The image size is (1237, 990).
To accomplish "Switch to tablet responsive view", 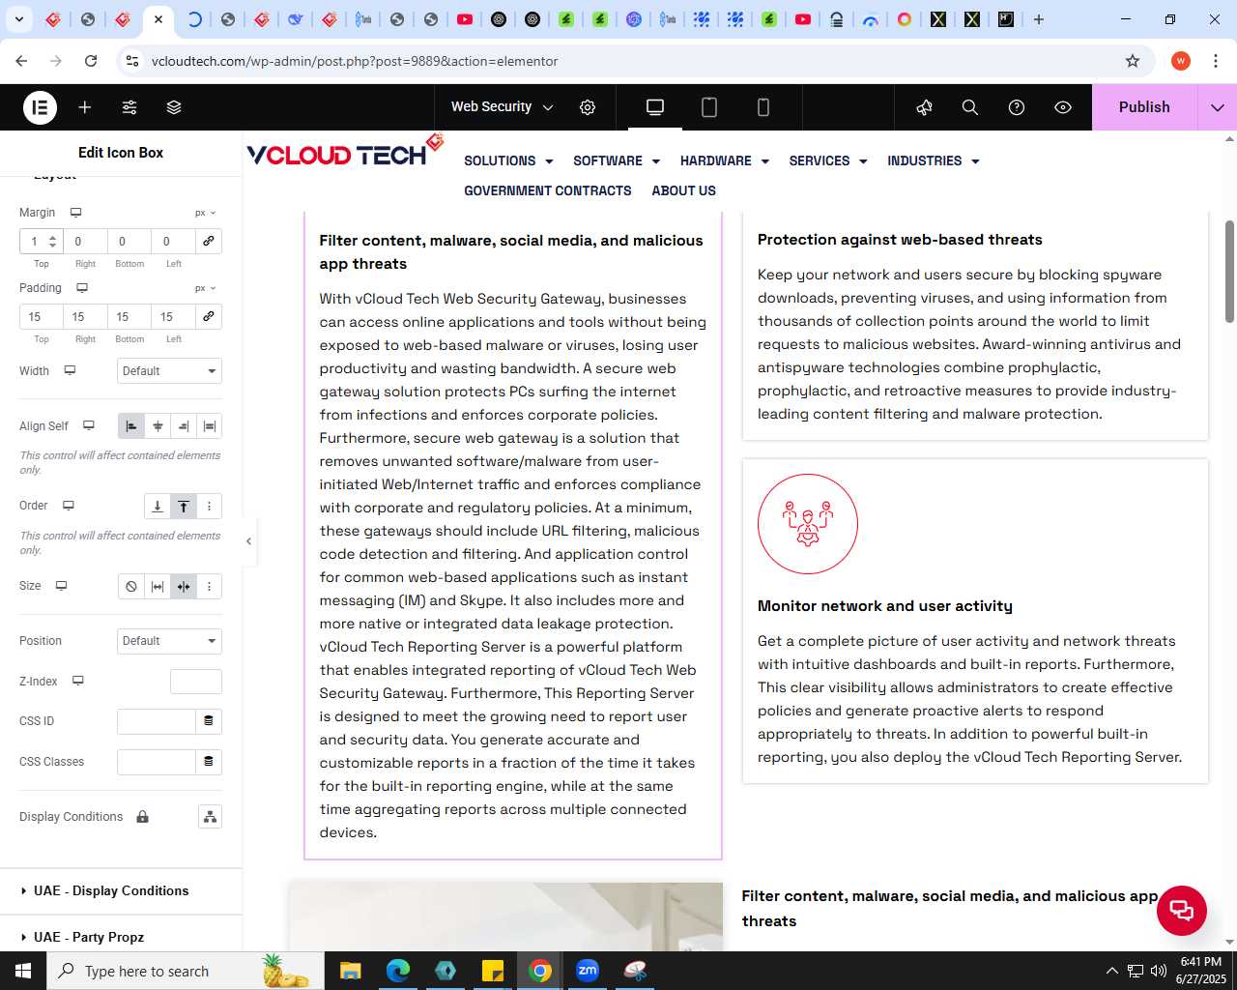I will point(709,107).
